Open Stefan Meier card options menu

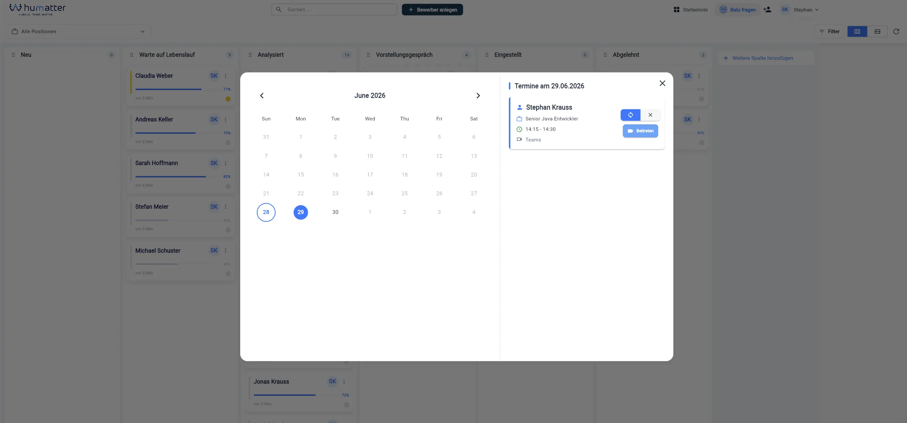[226, 207]
